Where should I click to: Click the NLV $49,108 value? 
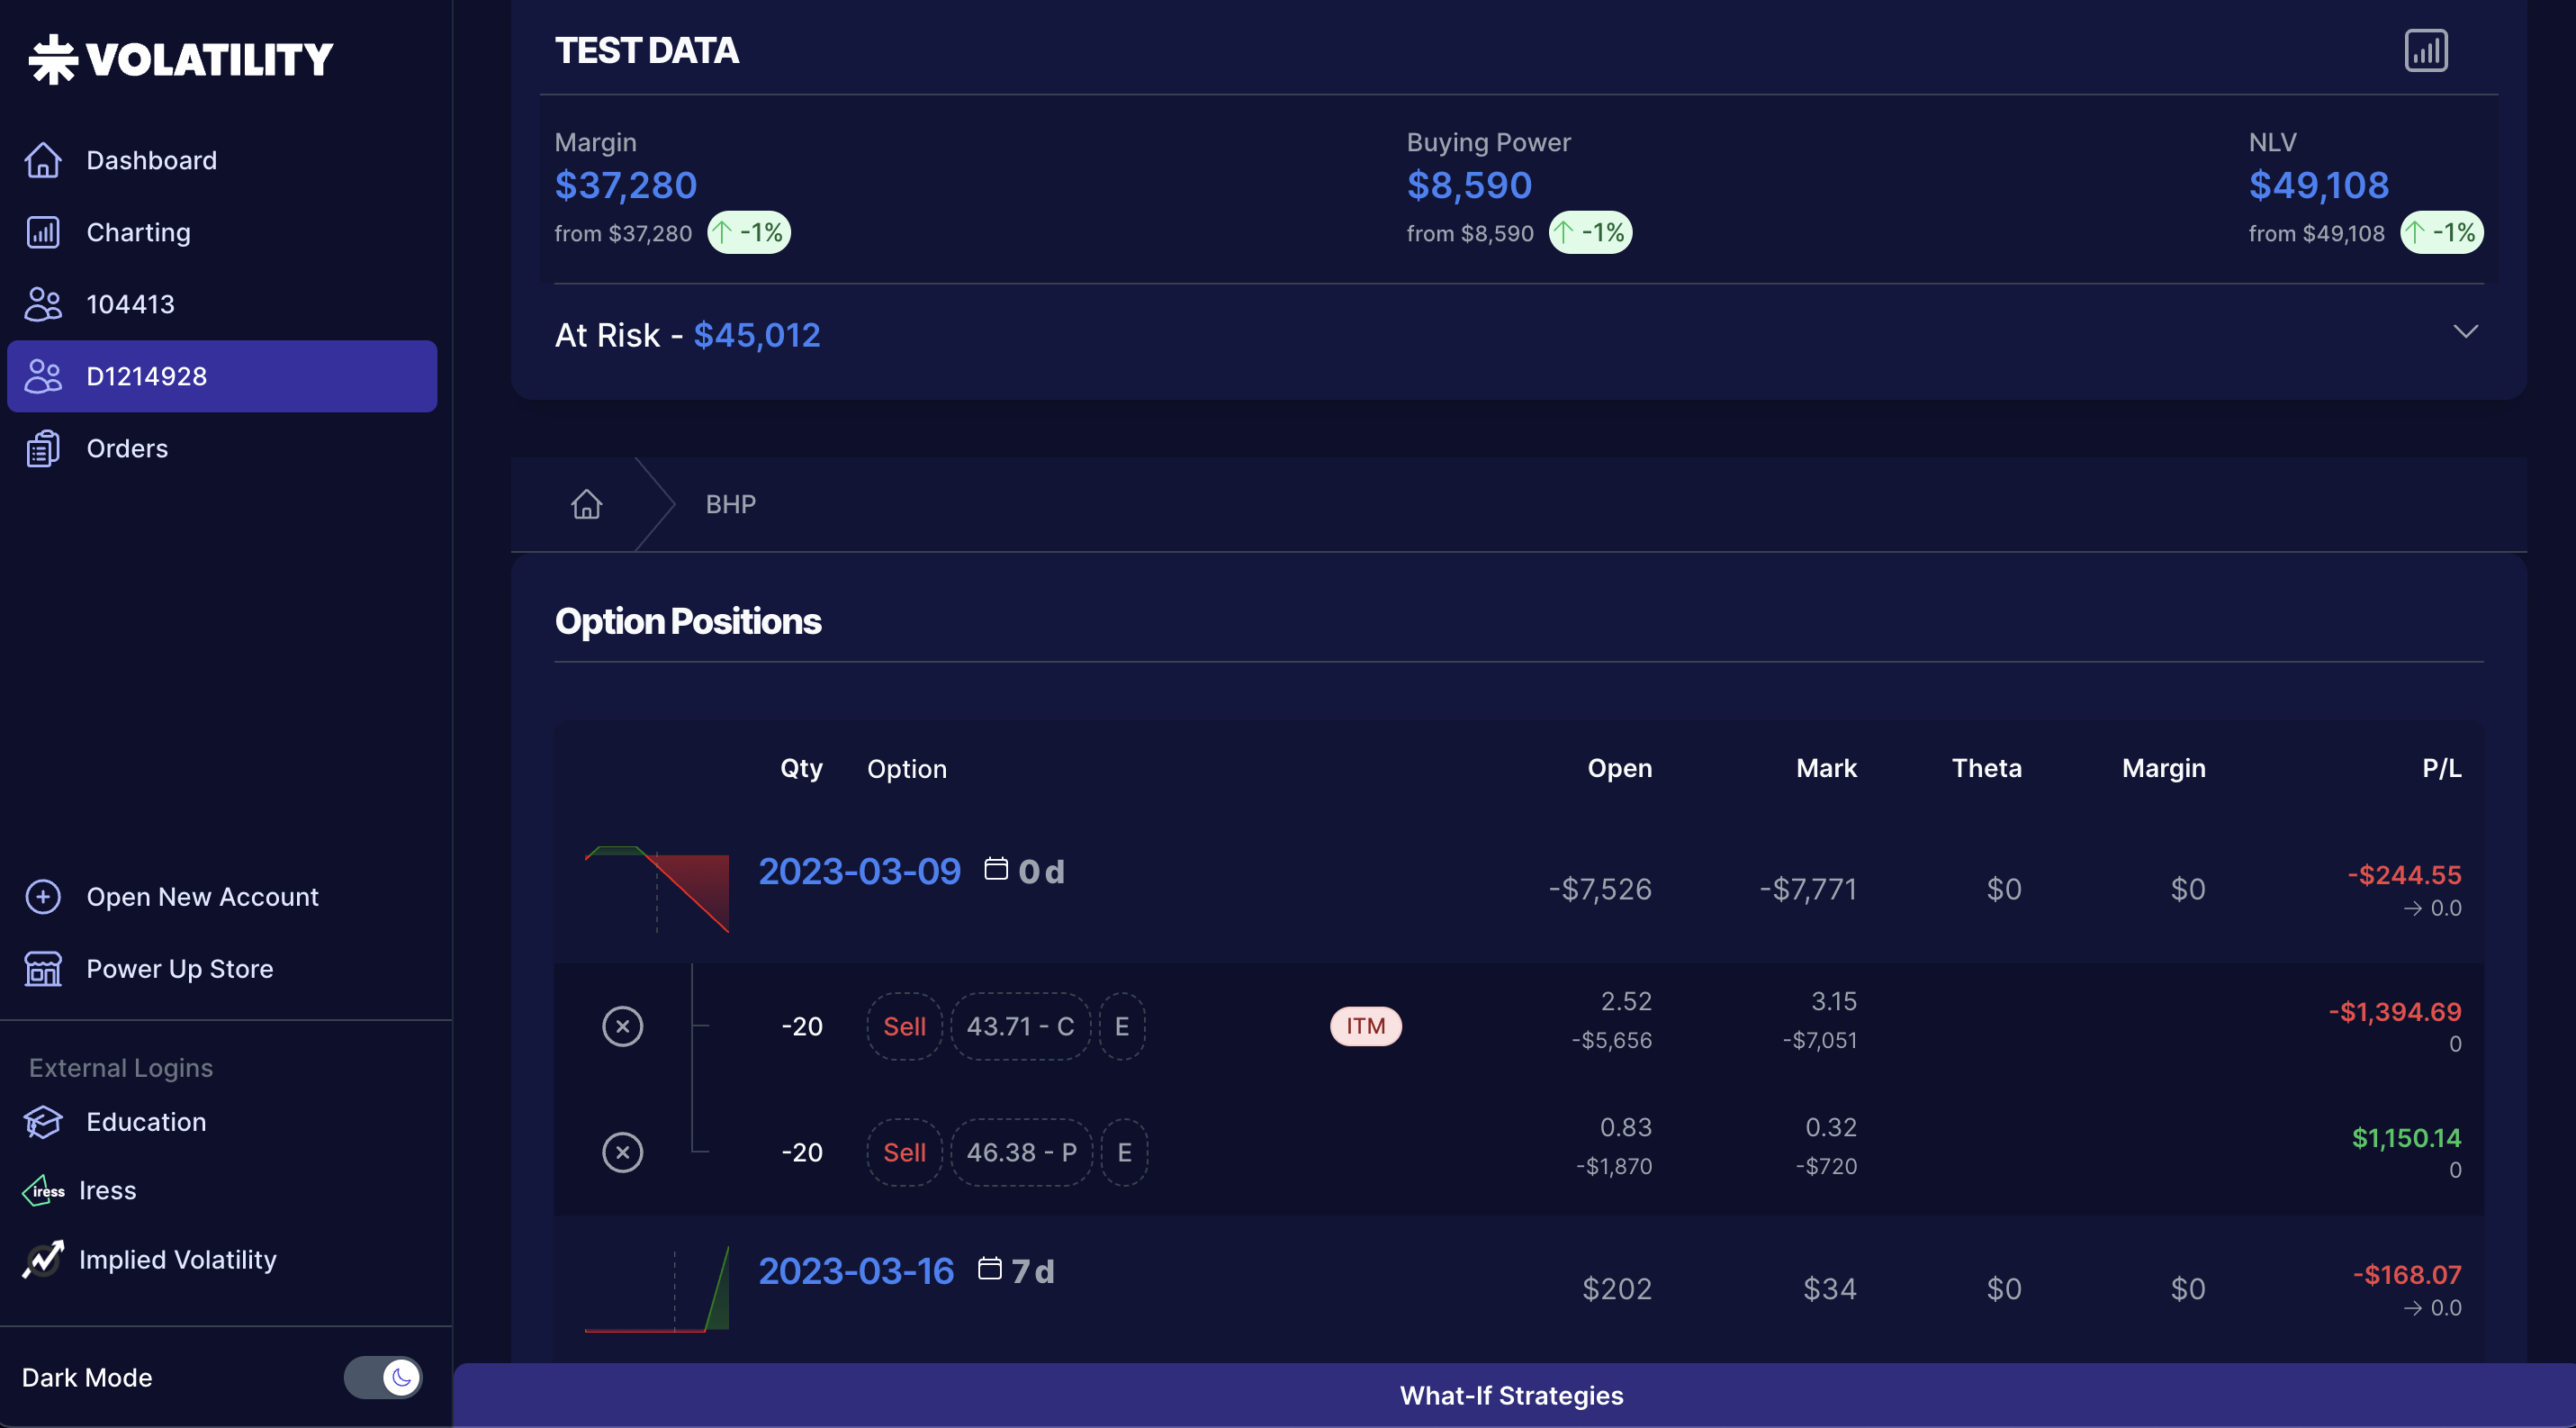(x=2318, y=185)
